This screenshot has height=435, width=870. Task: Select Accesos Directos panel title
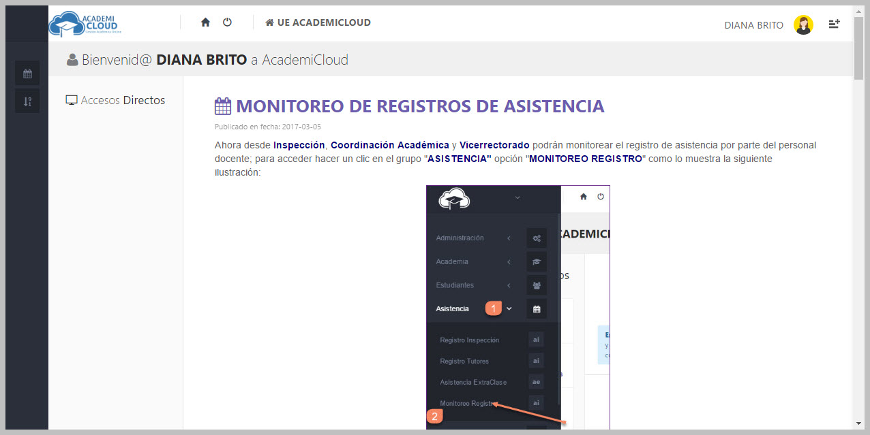[123, 100]
